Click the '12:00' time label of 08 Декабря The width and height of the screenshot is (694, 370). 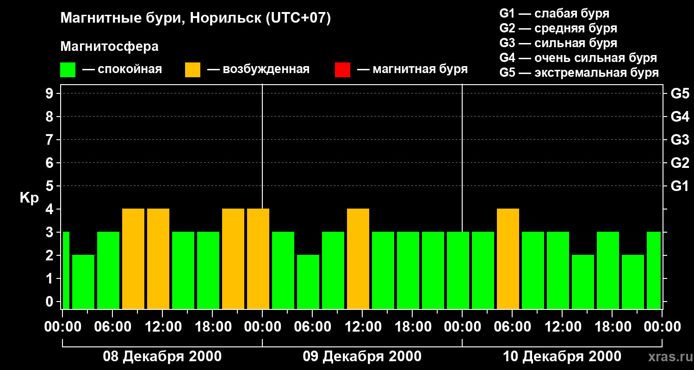point(162,327)
